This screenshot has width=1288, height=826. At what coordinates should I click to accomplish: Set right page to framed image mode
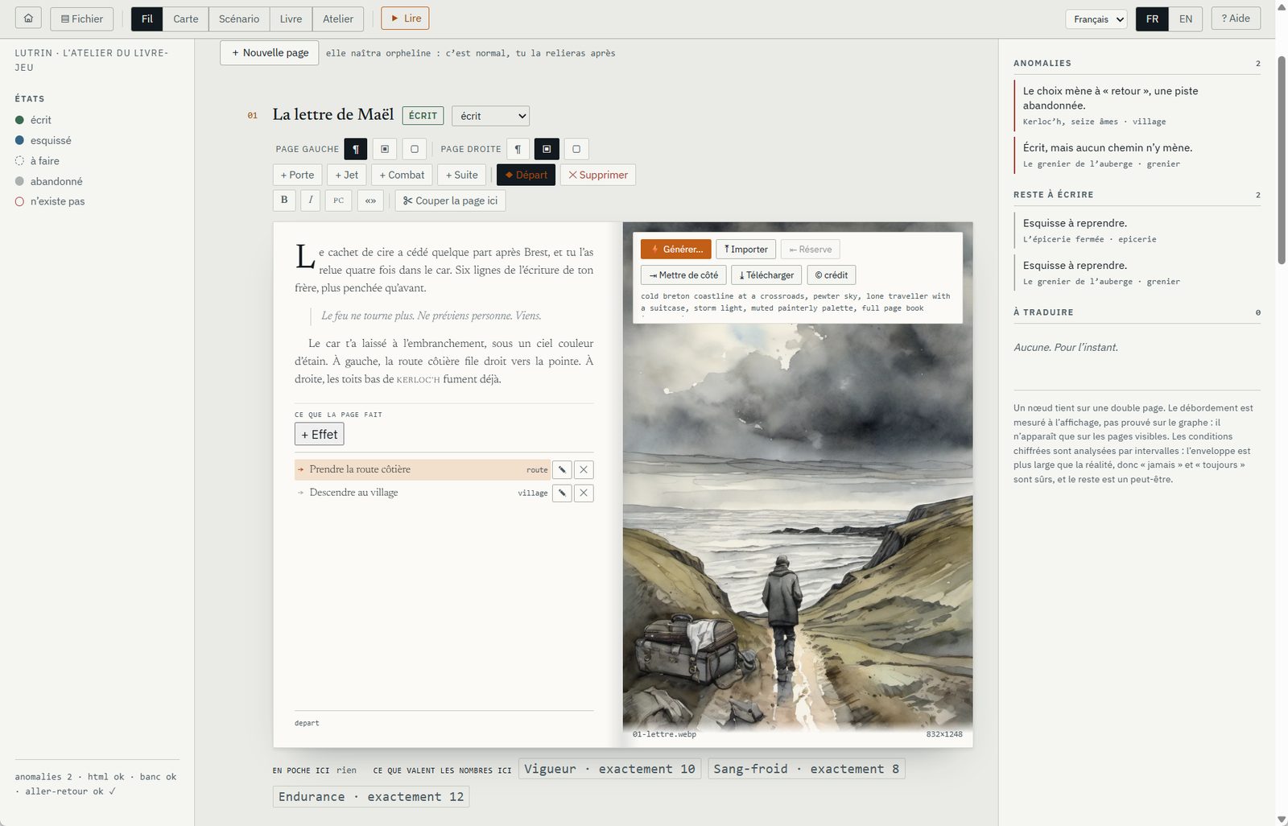(x=547, y=149)
